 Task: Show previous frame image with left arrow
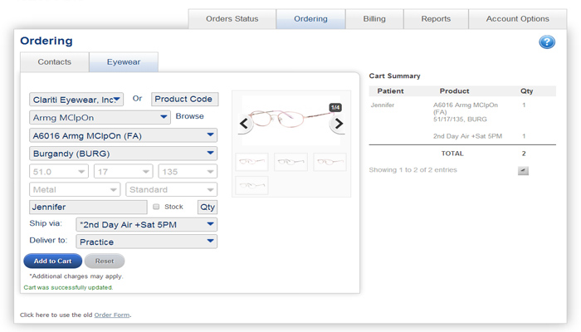click(x=244, y=124)
